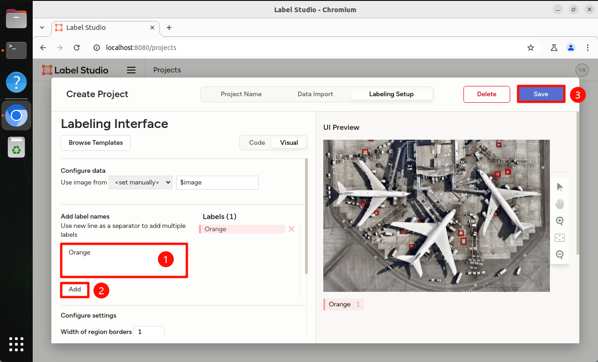Select the Orange label in Labels list
Viewport: 598px width, 362px height.
(242, 229)
